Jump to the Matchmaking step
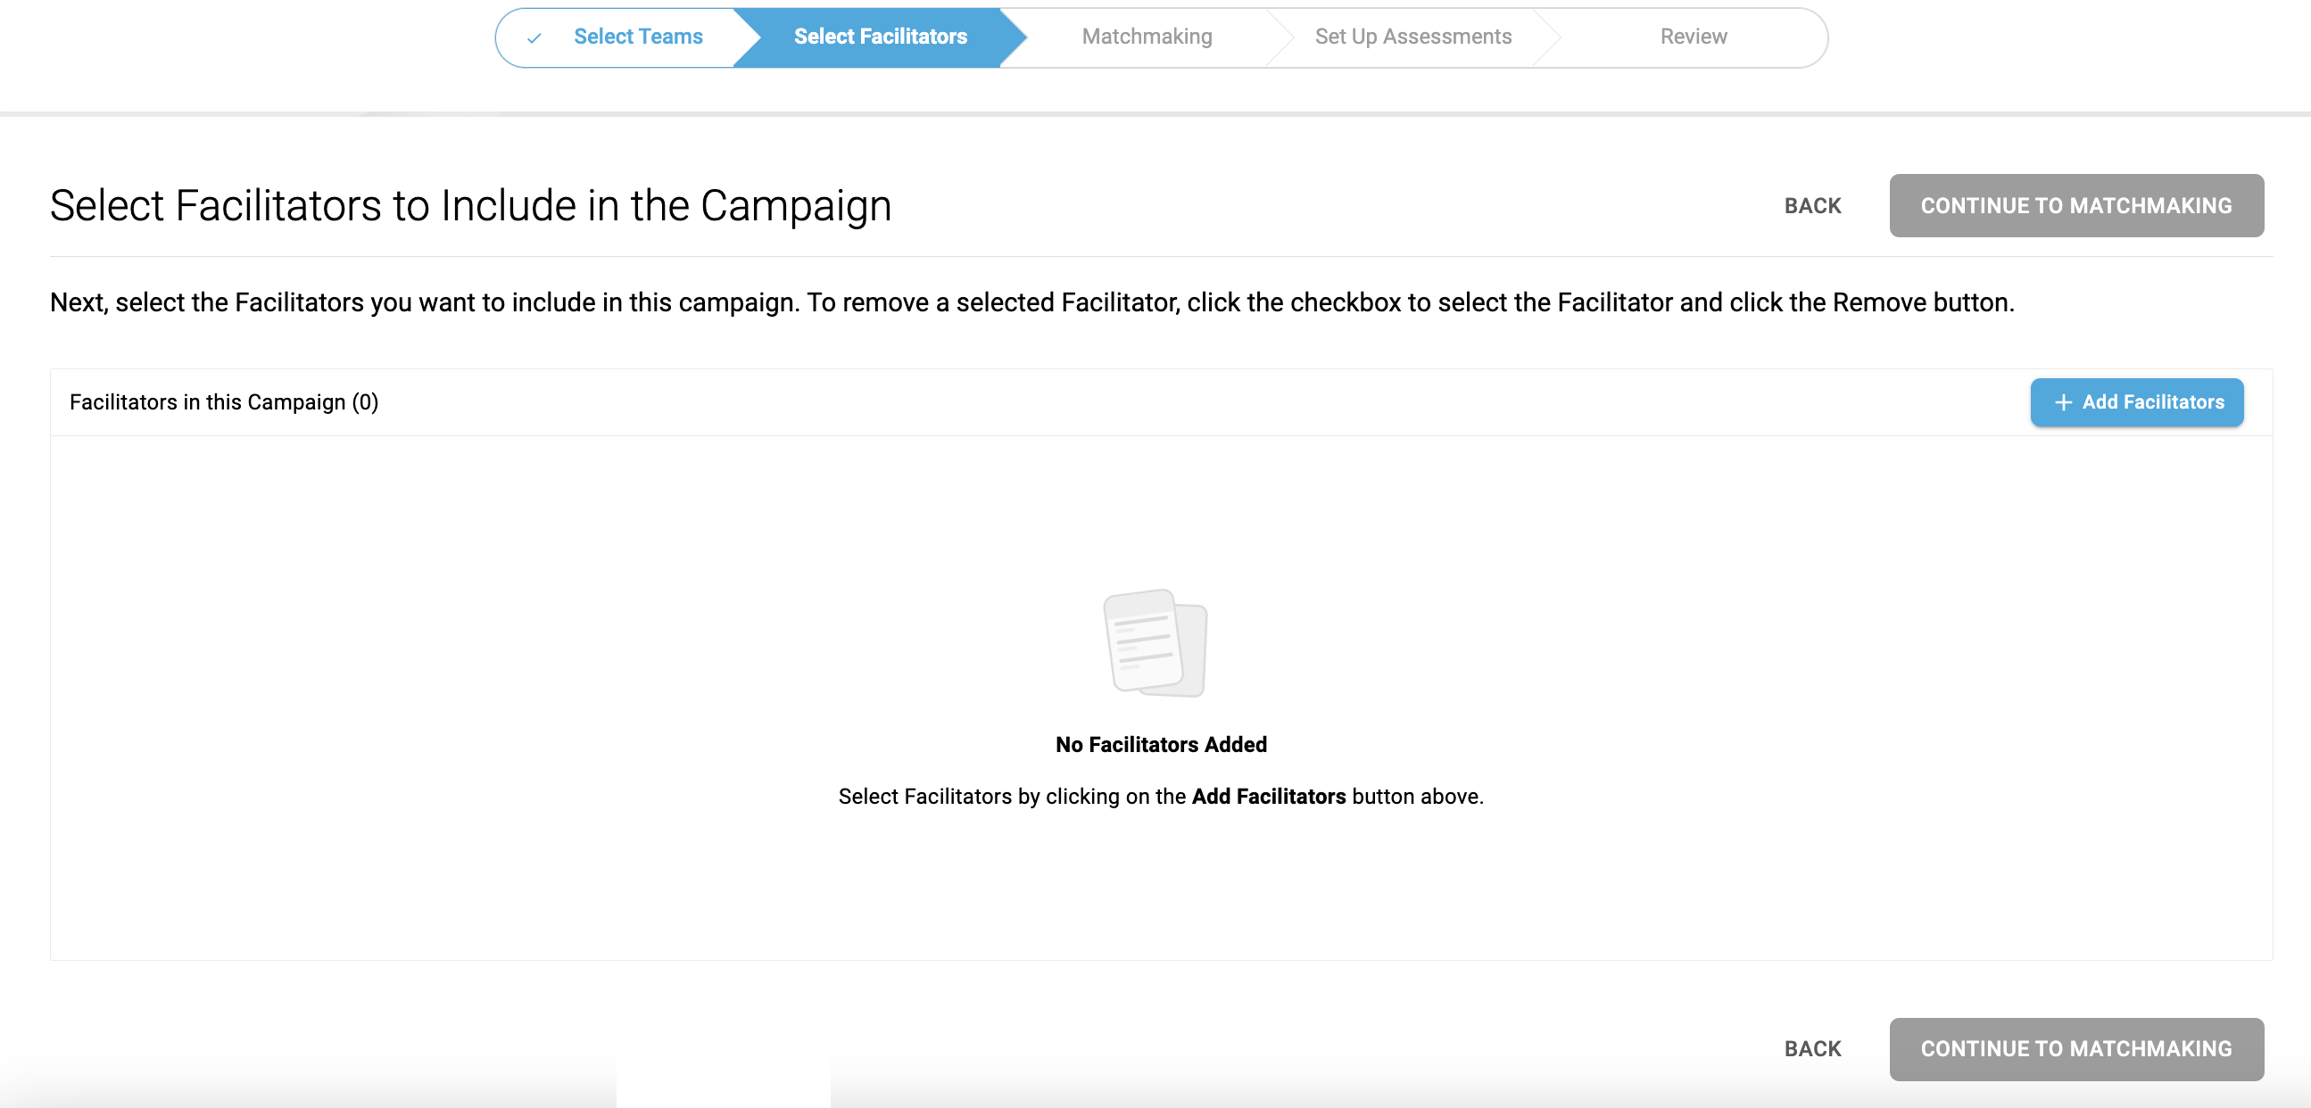This screenshot has height=1108, width=2311. click(x=1147, y=37)
